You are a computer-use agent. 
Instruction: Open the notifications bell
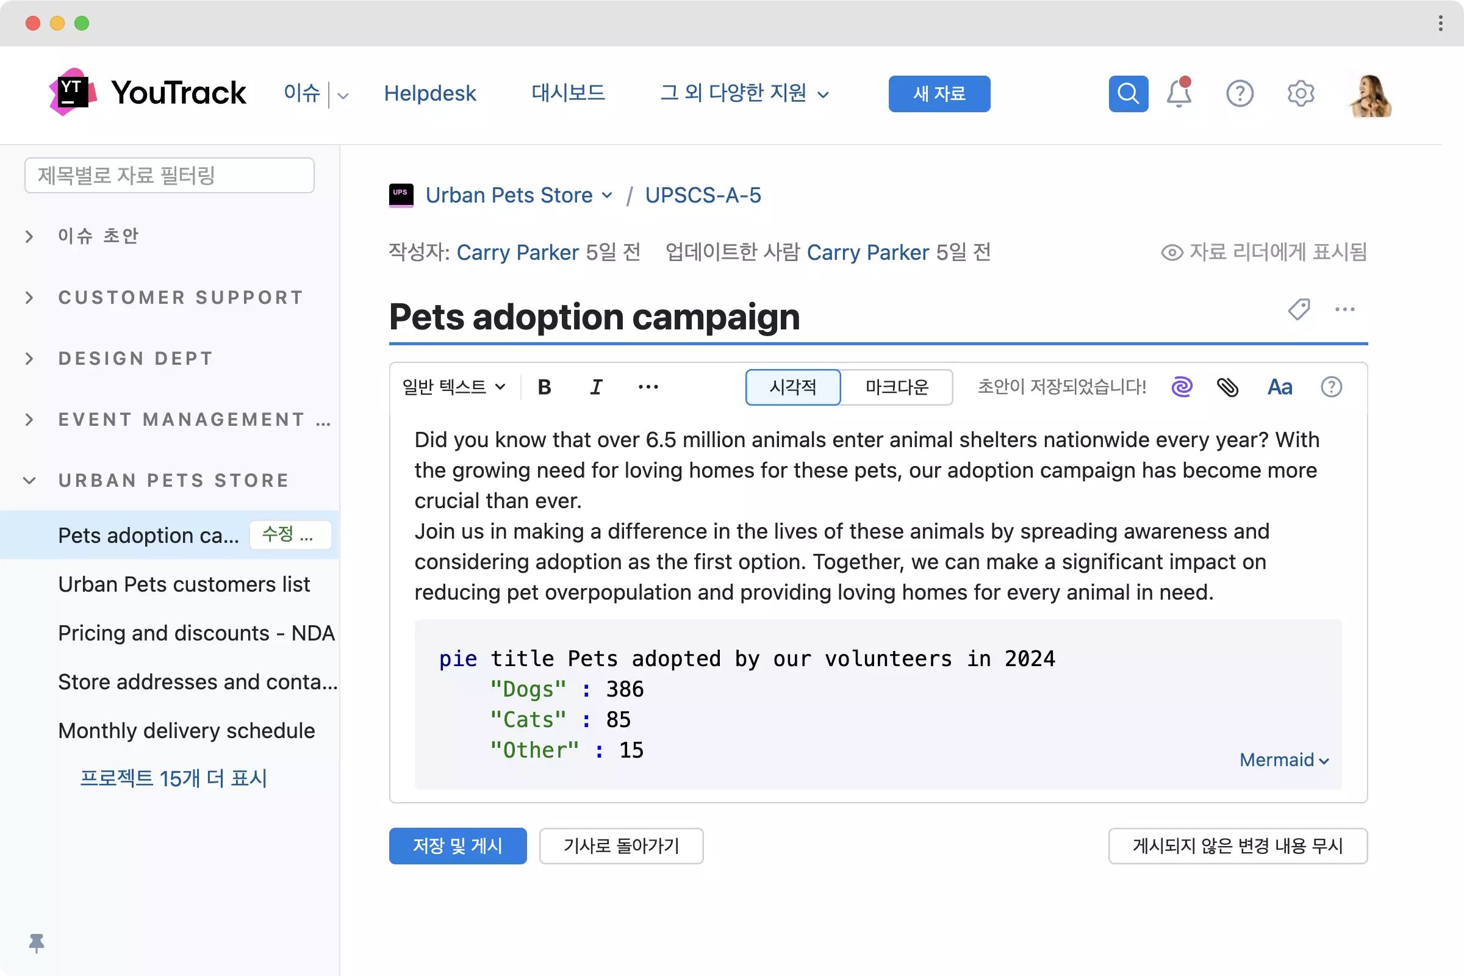[x=1179, y=94]
